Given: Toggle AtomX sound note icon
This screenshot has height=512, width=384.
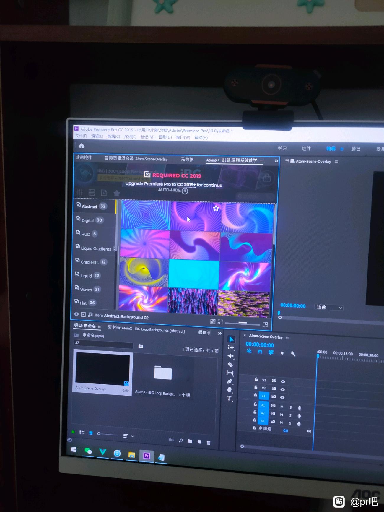Looking at the screenshot, I should [90, 315].
